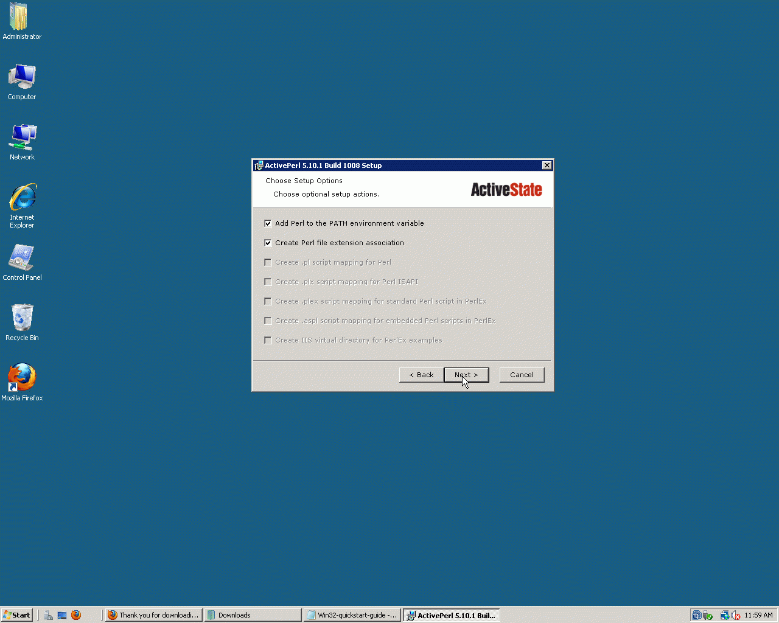
Task: Switch to the Win32-quickstart-guide taskbar window
Action: (352, 615)
